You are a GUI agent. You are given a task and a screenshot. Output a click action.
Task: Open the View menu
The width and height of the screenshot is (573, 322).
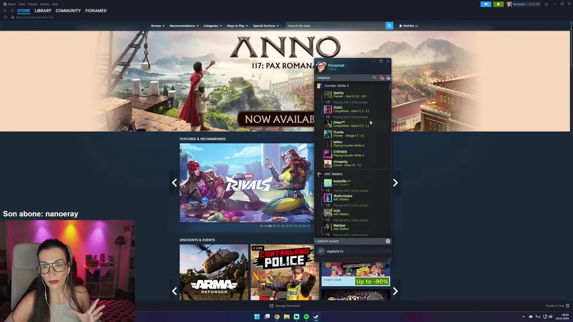(x=21, y=4)
